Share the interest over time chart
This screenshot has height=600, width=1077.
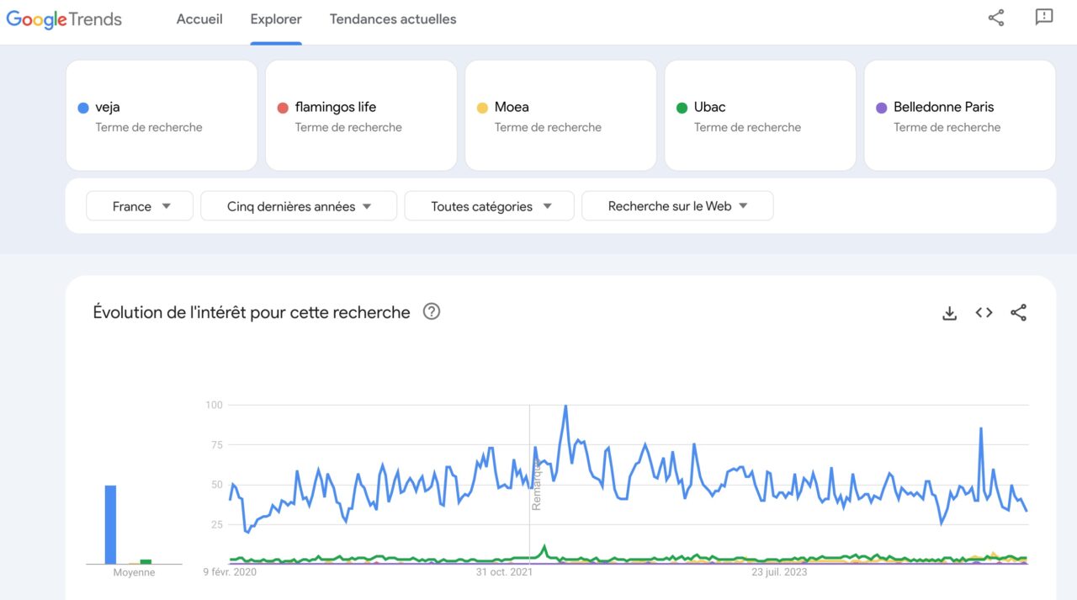[1018, 313]
